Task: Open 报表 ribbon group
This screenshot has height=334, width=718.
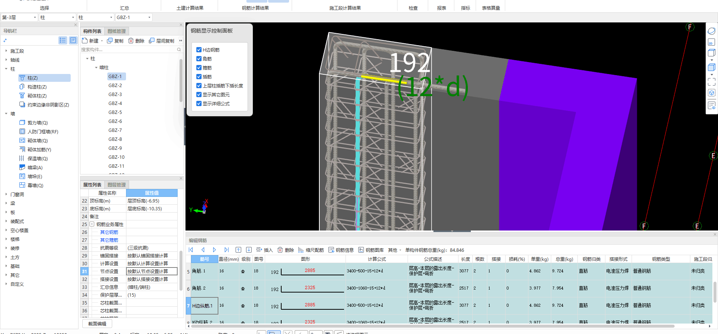Action: coord(442,8)
